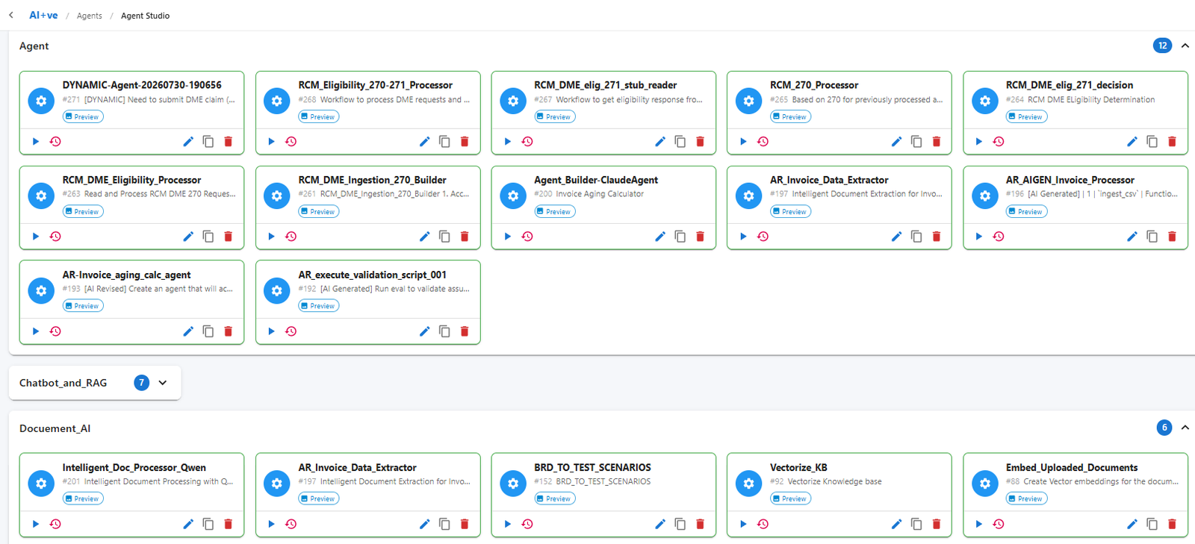The width and height of the screenshot is (1195, 544).
Task: Collapse the Agent section
Action: [x=1185, y=46]
